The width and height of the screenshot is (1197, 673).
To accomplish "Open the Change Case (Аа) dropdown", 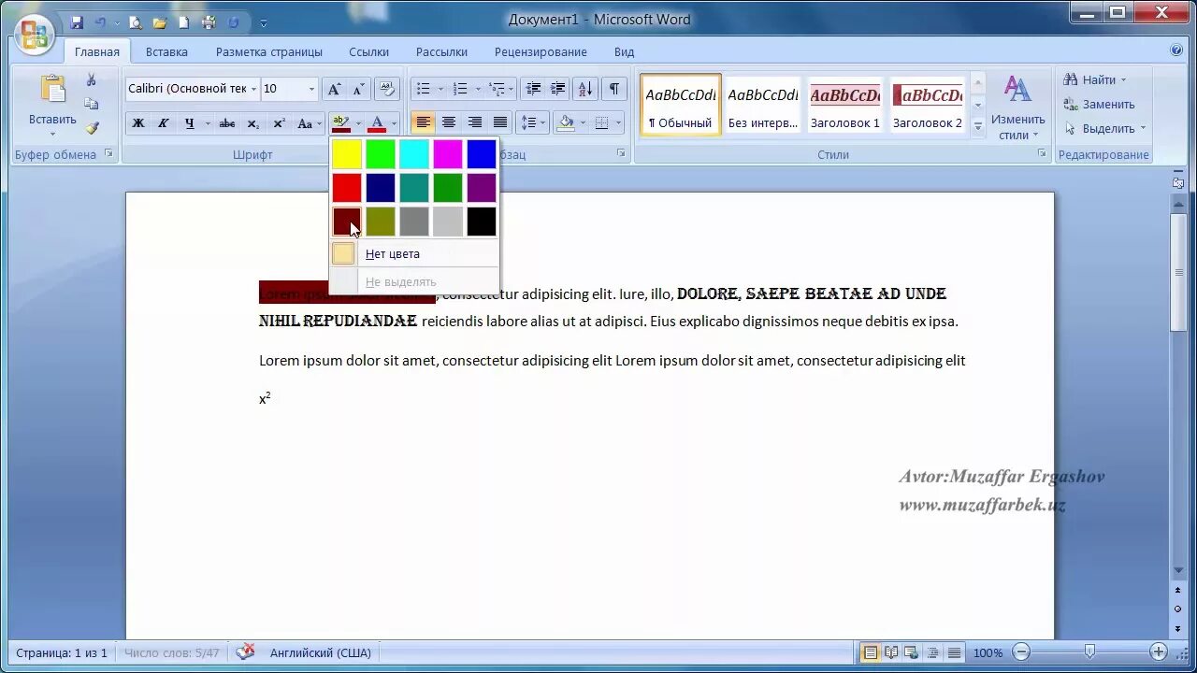I will coord(308,123).
